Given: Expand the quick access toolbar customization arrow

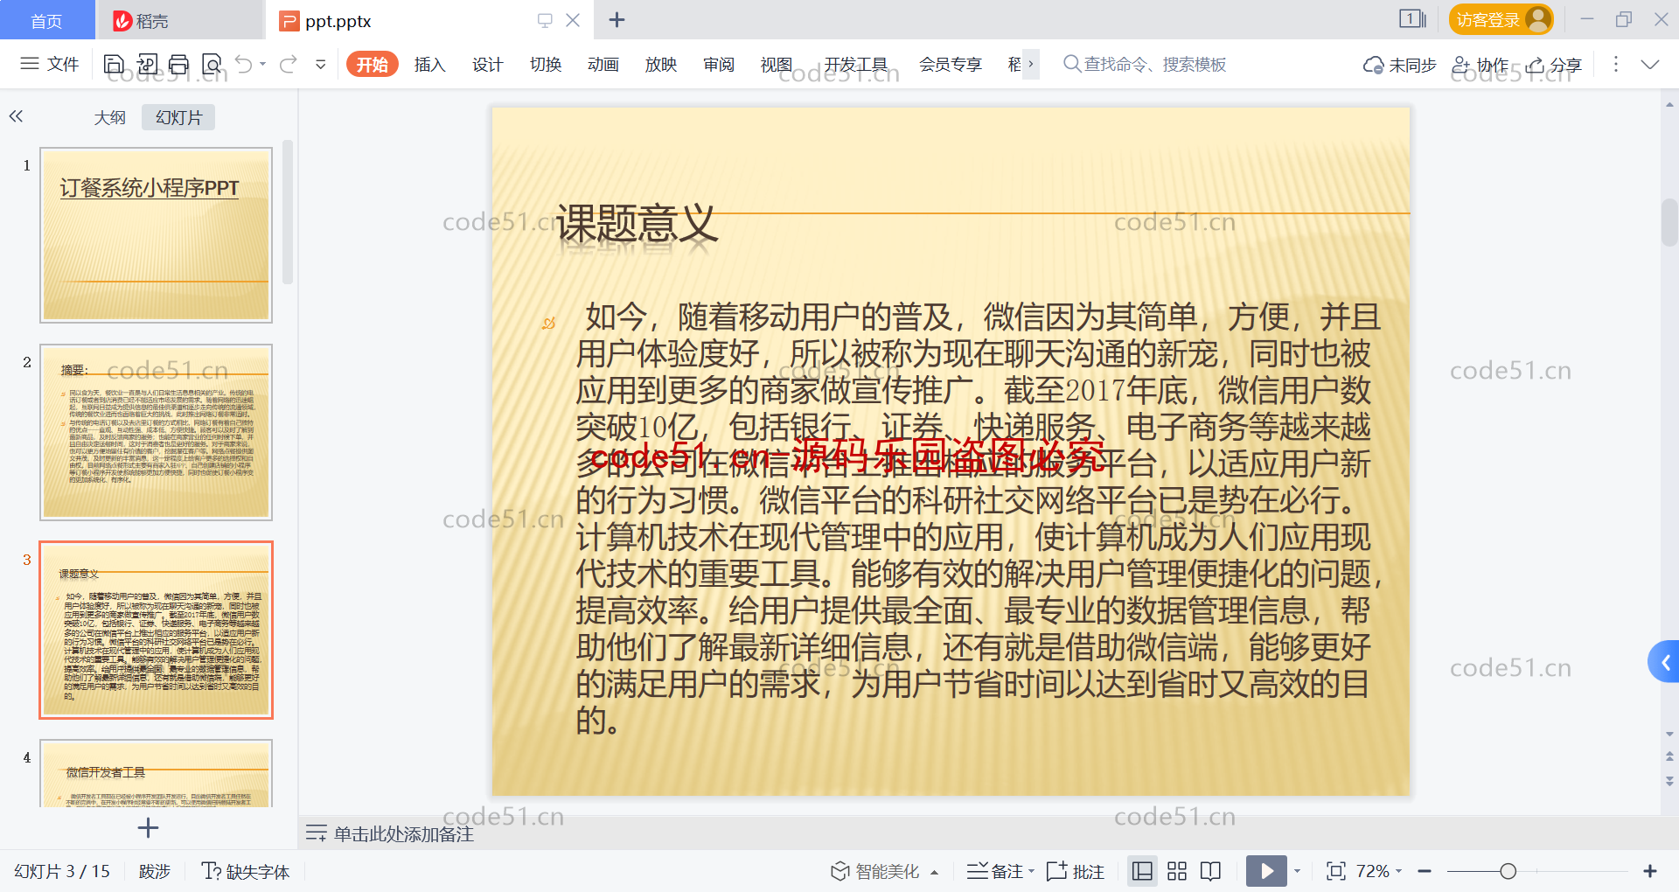Looking at the screenshot, I should point(321,64).
